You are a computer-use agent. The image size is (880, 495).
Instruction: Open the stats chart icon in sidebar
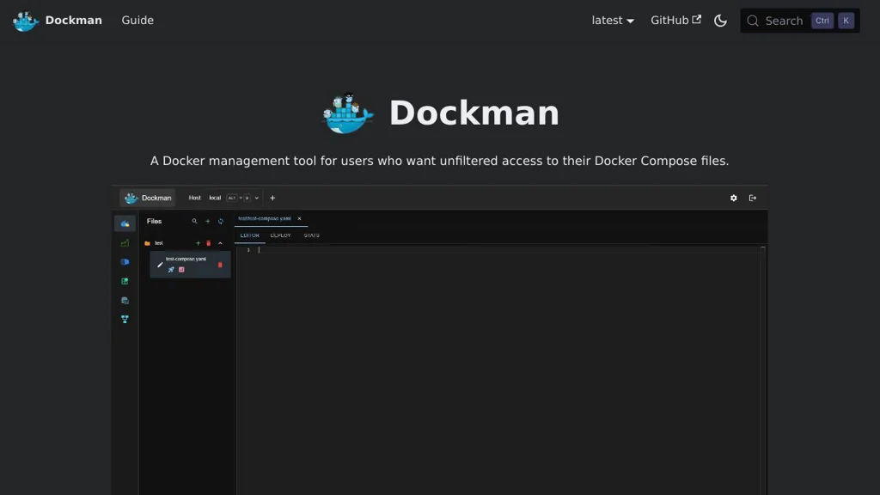click(x=125, y=243)
